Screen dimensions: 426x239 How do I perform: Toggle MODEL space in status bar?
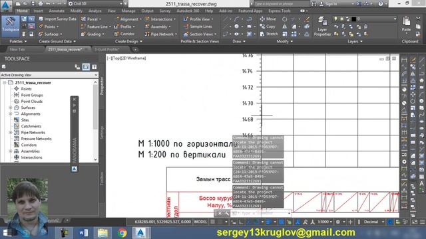point(200,222)
